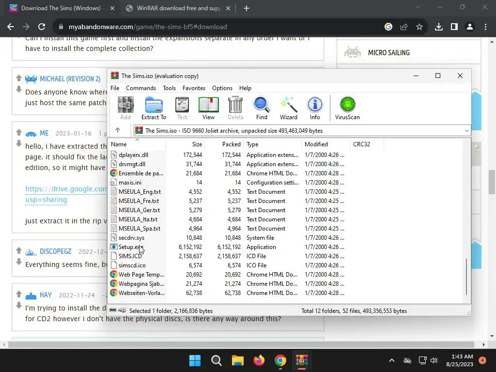The image size is (496, 372).
Task: Click the browser page vertical scrollbar
Action: [492, 182]
